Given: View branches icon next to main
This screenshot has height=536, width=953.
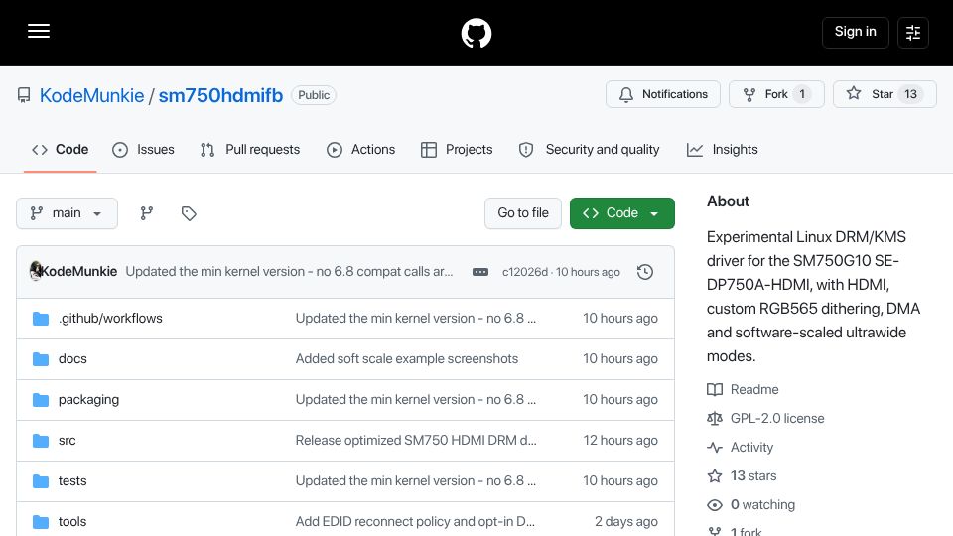Looking at the screenshot, I should [x=147, y=213].
